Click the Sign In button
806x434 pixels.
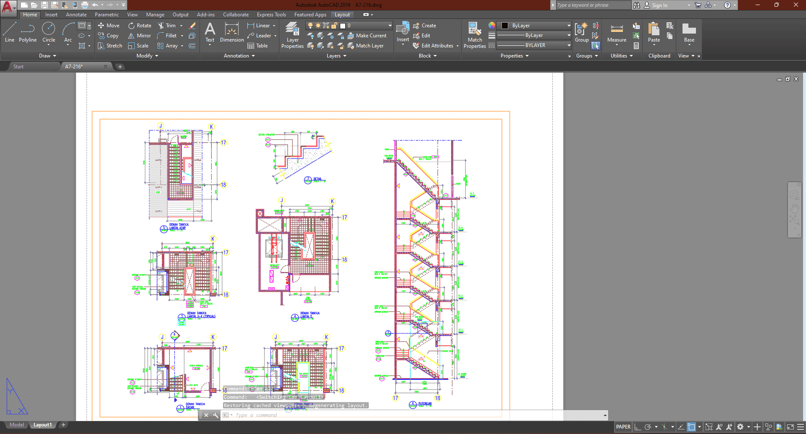click(x=659, y=5)
